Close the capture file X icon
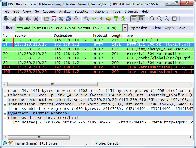The image size is (196, 148). tap(61, 19)
